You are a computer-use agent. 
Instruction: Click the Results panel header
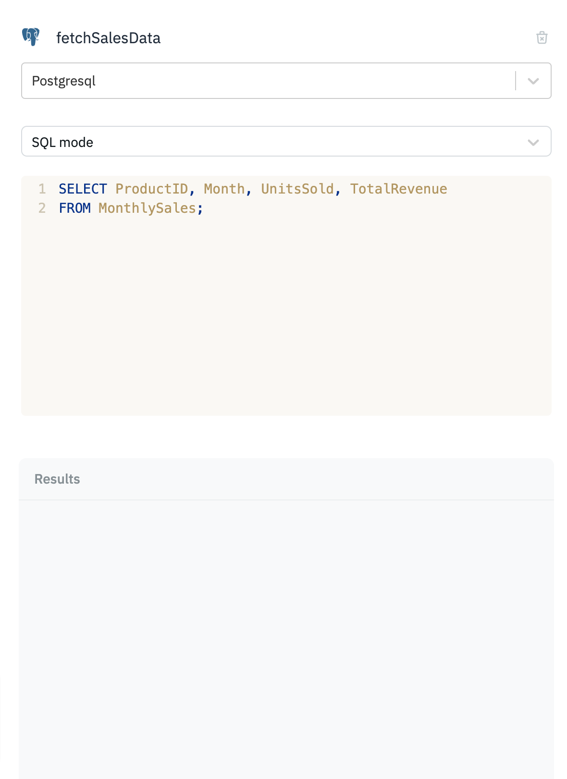(x=57, y=479)
